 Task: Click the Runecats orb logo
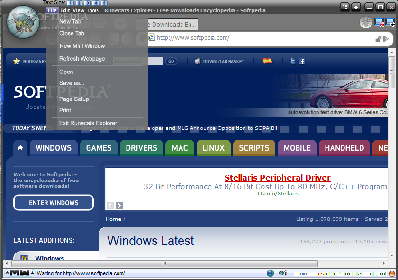(x=23, y=22)
